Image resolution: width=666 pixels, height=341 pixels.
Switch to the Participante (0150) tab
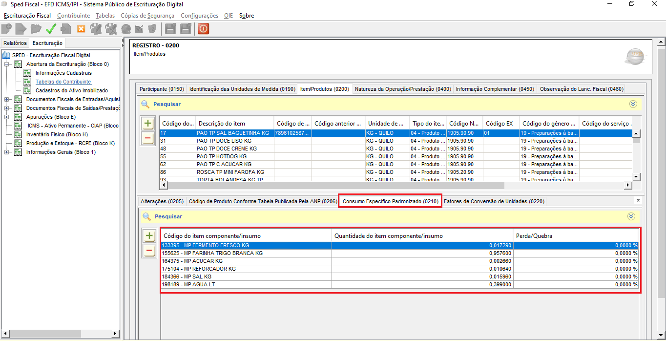(x=162, y=89)
